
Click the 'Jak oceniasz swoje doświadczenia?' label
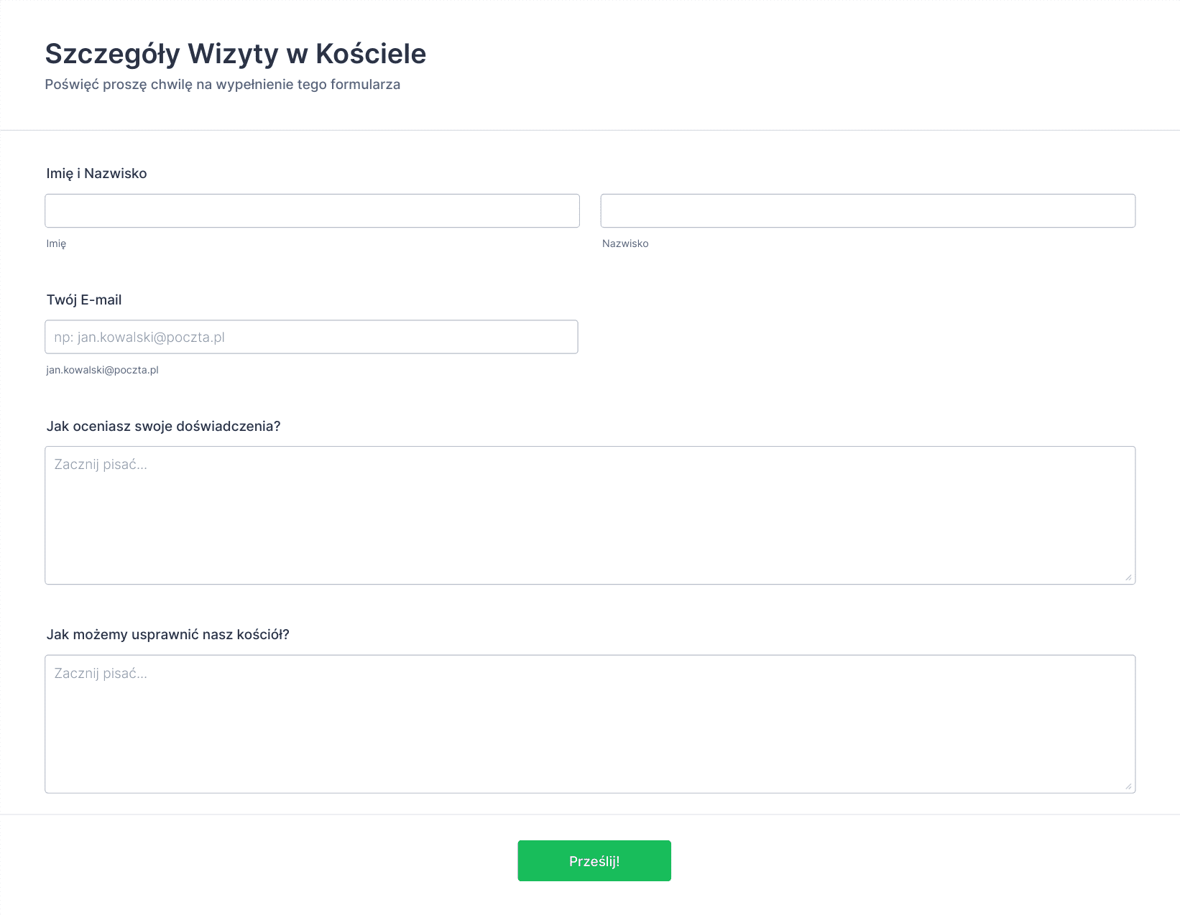pyautogui.click(x=163, y=426)
